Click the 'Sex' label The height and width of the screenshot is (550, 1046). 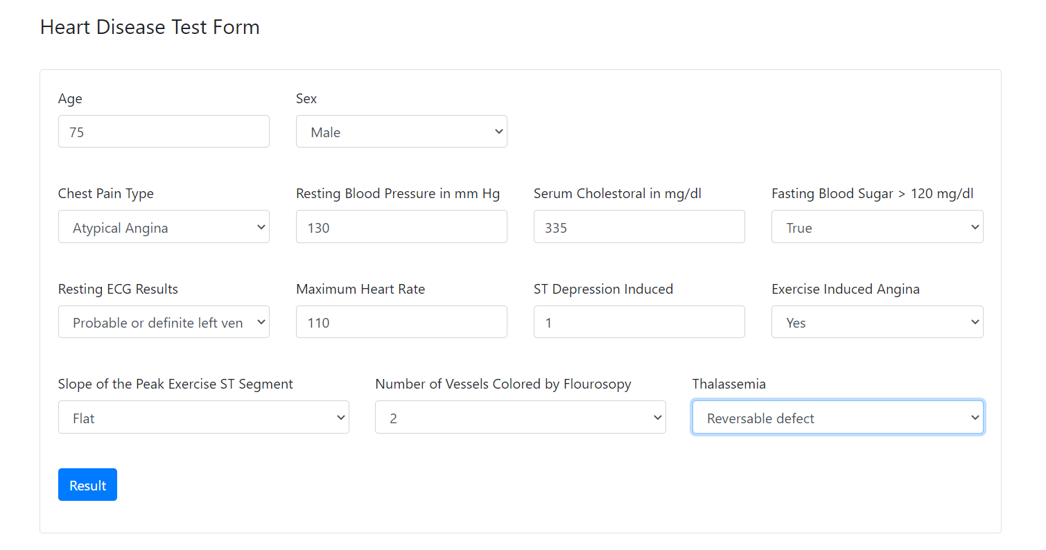(x=306, y=99)
